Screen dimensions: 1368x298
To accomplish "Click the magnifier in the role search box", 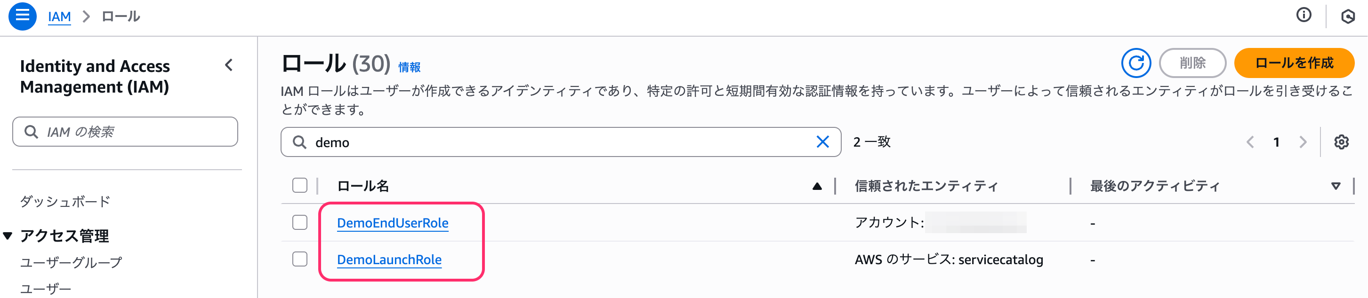I will (300, 142).
